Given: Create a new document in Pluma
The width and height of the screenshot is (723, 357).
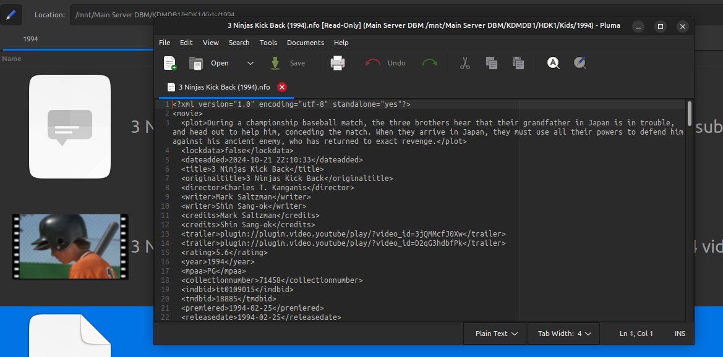Looking at the screenshot, I should click(x=169, y=63).
